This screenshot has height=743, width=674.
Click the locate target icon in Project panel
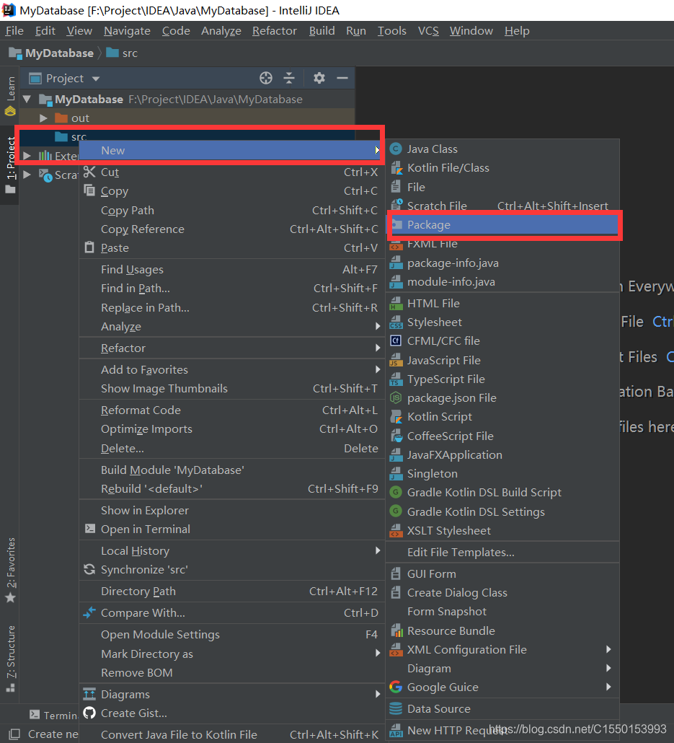[x=266, y=78]
